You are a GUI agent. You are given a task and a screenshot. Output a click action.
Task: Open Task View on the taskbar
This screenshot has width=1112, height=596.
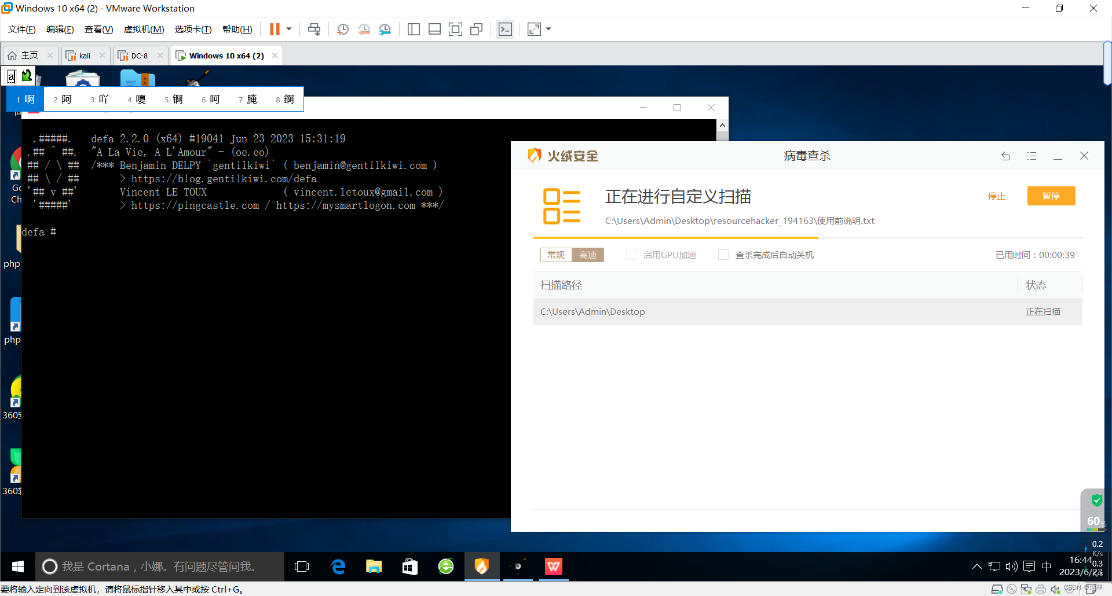pyautogui.click(x=302, y=566)
